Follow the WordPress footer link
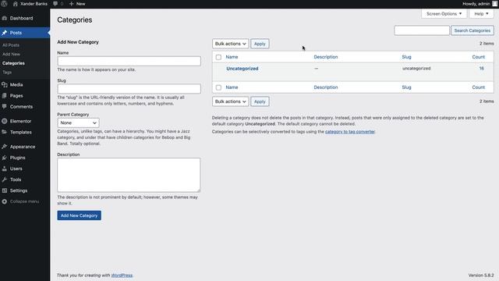 122,276
